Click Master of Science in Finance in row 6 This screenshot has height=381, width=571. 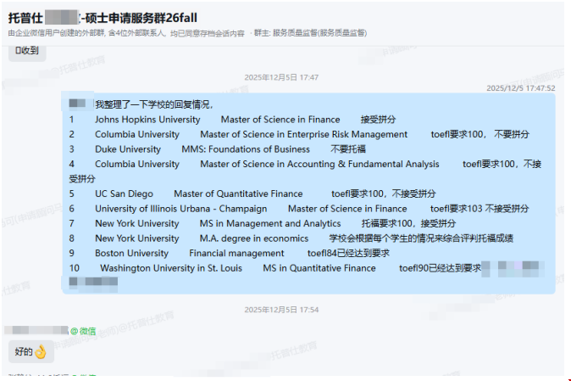tap(347, 209)
